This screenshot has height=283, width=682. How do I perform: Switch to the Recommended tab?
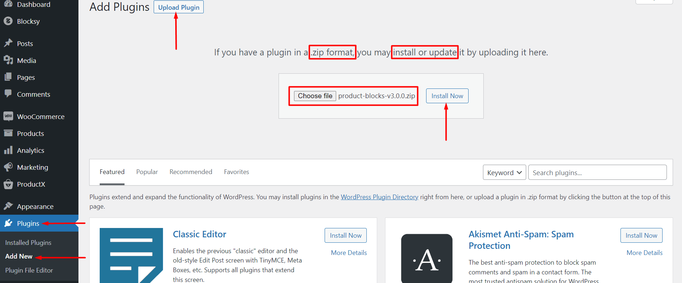pyautogui.click(x=191, y=172)
